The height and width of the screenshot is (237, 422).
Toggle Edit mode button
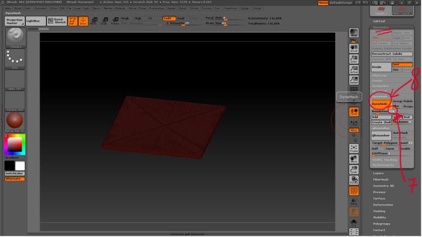[73, 21]
